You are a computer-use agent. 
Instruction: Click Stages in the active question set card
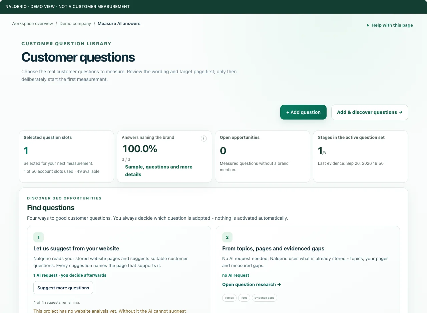pos(361,156)
